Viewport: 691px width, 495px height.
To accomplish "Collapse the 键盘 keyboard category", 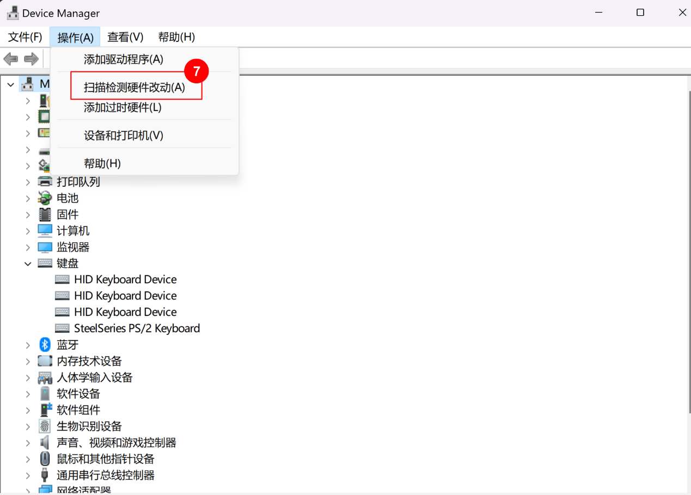I will click(x=28, y=264).
